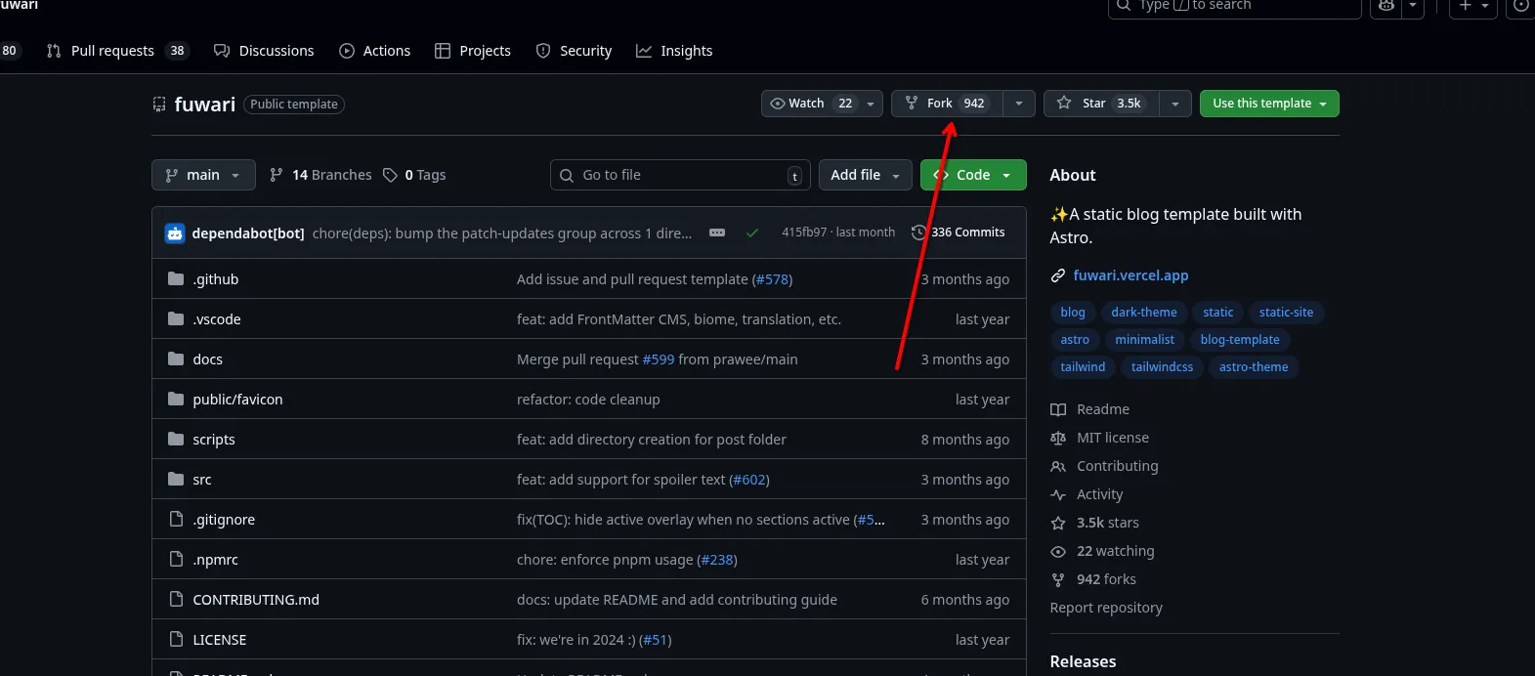Open pull request #578 link

pos(772,279)
